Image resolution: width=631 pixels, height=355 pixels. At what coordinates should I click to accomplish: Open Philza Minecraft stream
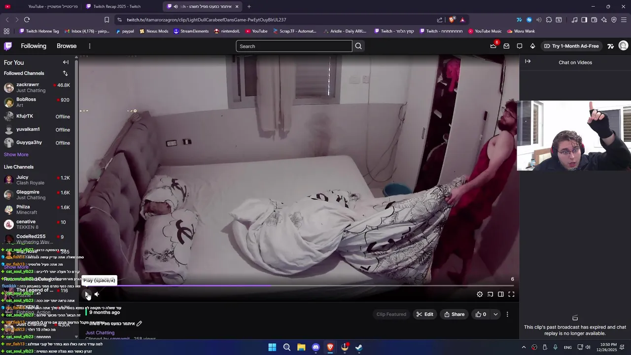coord(37,210)
